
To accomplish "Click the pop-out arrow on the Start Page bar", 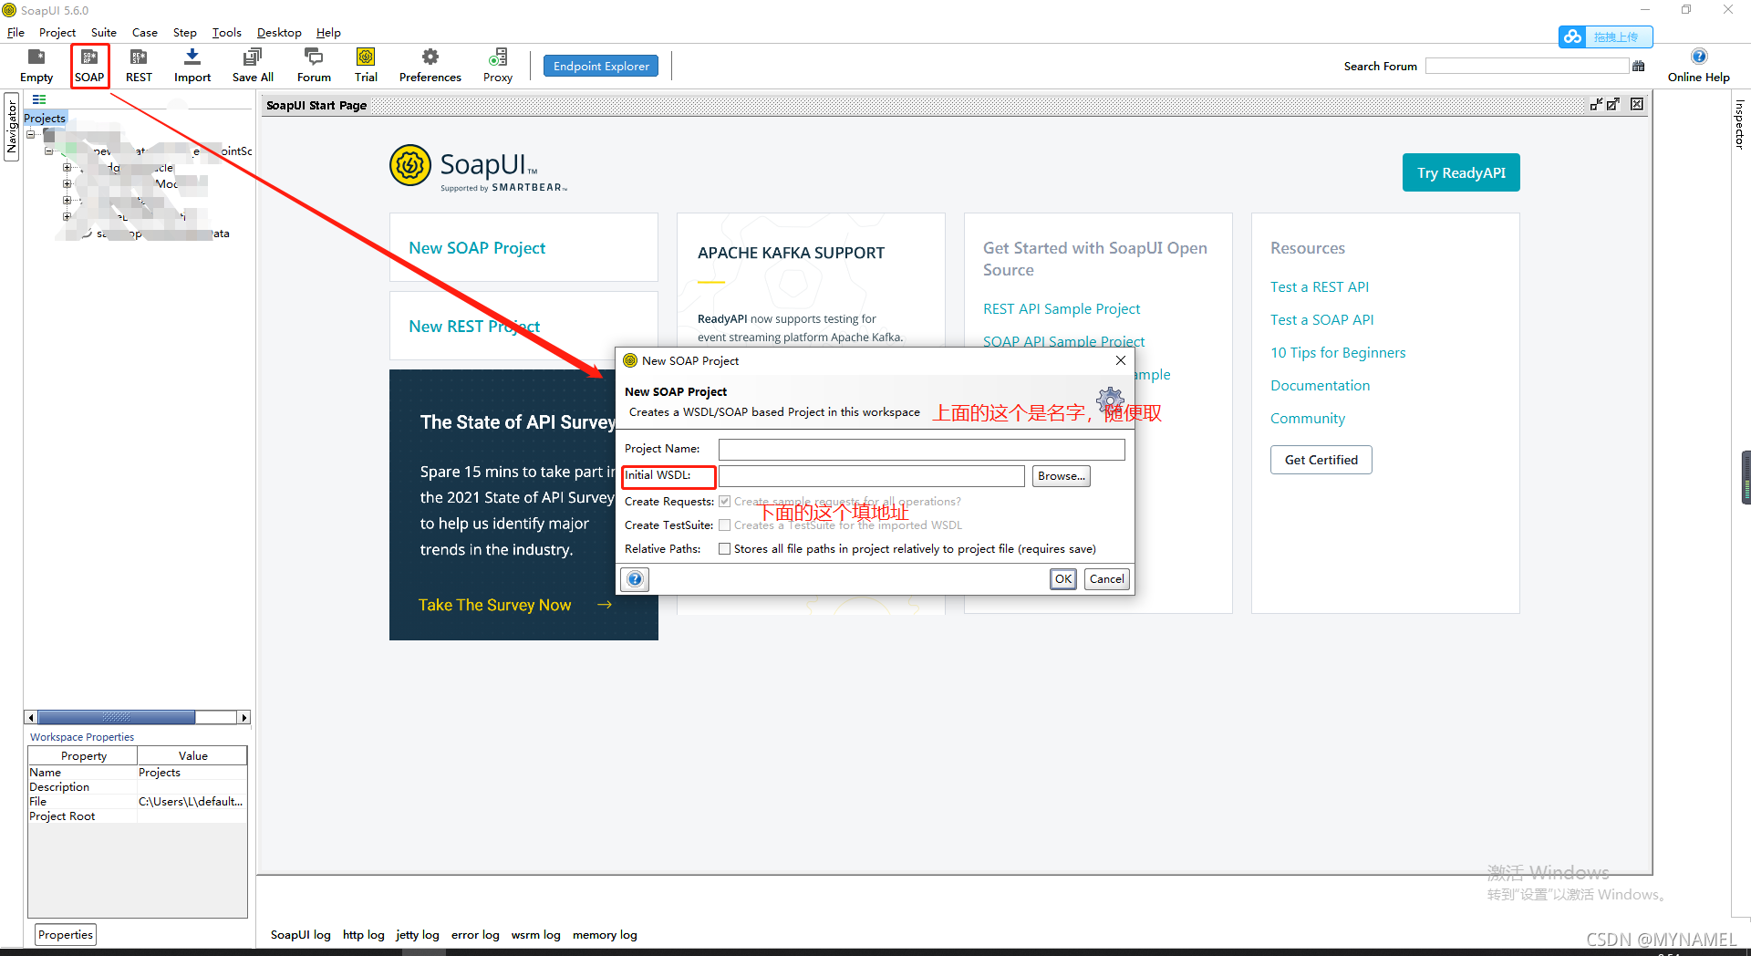I will tap(1613, 104).
